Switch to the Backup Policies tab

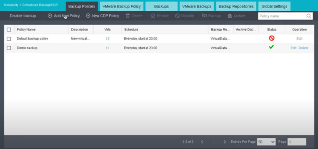(81, 6)
